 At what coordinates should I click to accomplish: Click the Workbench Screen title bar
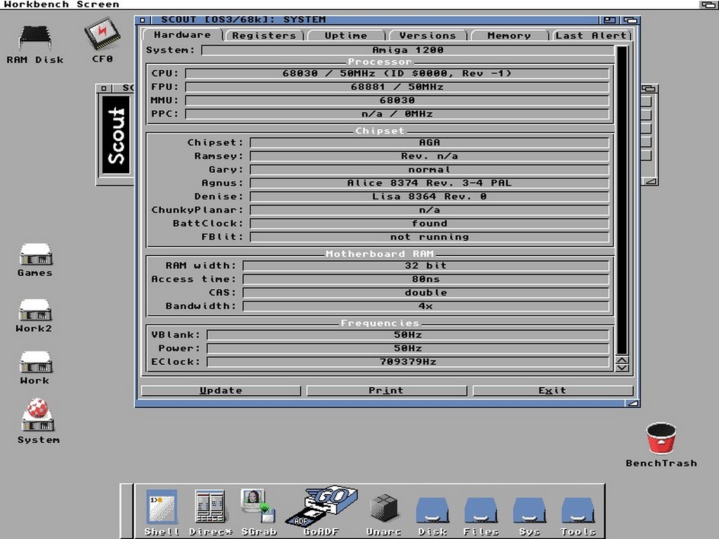(x=348, y=5)
